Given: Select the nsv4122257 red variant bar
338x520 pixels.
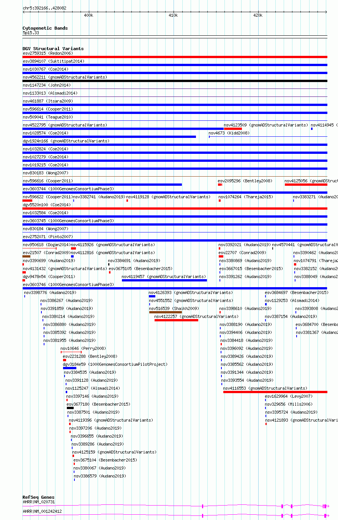Looking at the screenshot, I should pyautogui.click(x=176, y=320).
